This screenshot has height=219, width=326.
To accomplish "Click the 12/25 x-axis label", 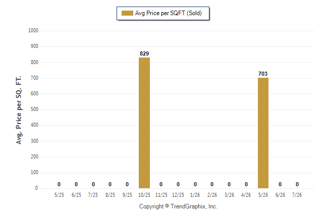I will click(x=178, y=195).
